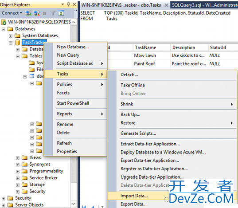This screenshot has width=238, height=208.
Task: Expand the Programmability folder
Action: coord(18,172)
